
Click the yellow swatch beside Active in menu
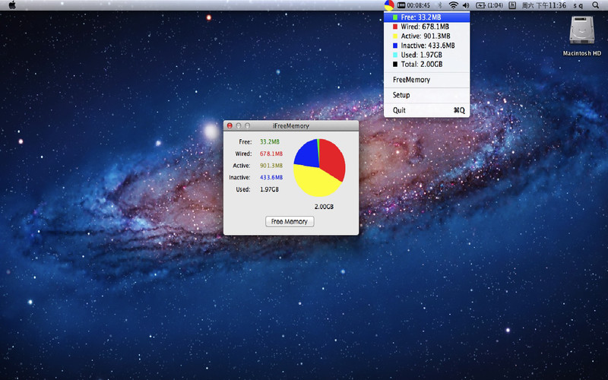pos(395,36)
